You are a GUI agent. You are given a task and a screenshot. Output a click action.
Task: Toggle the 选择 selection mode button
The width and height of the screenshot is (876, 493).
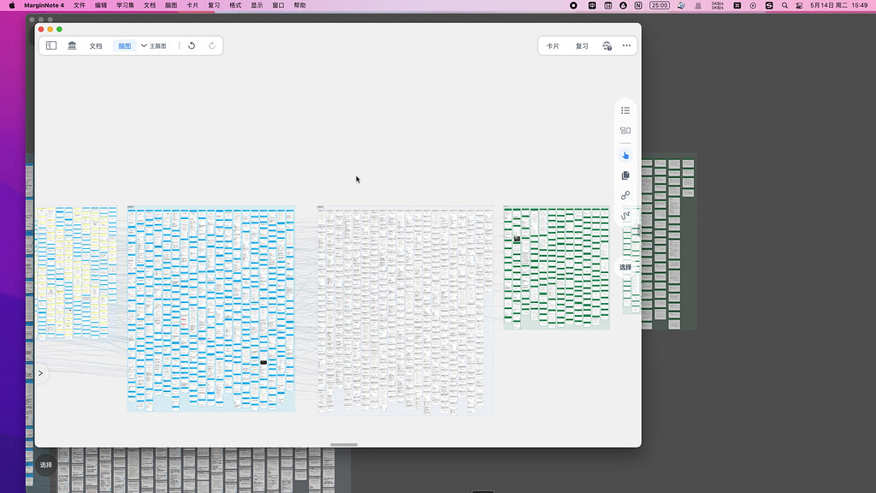tap(625, 267)
